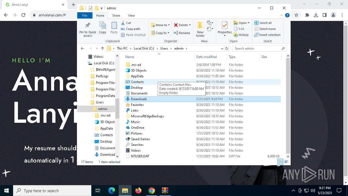This screenshot has width=348, height=196.
Task: Sort by Type column header
Action: coord(244,57)
